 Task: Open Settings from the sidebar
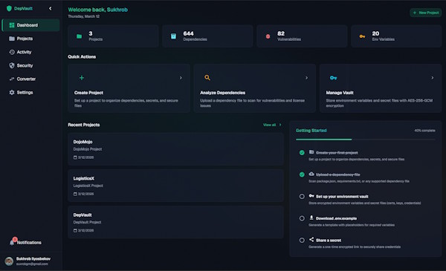(30, 93)
